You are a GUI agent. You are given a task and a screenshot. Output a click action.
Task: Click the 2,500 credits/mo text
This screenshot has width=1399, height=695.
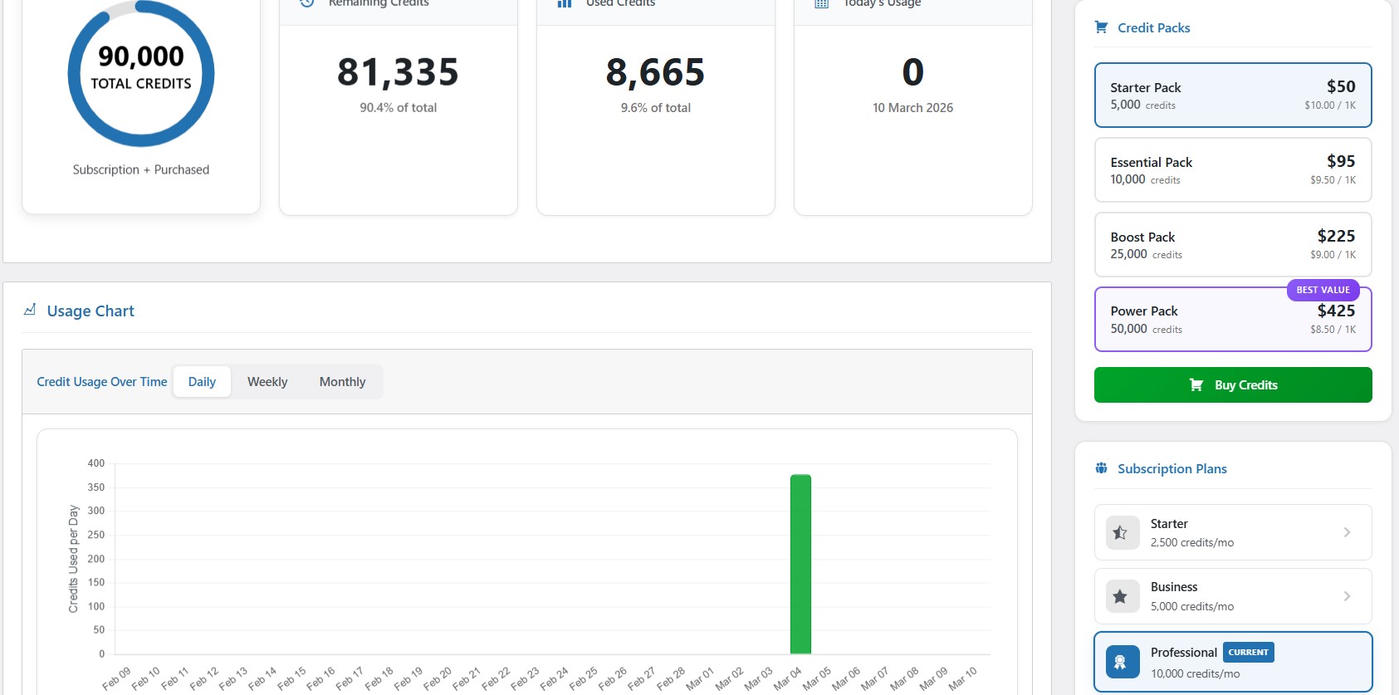[x=1192, y=543]
